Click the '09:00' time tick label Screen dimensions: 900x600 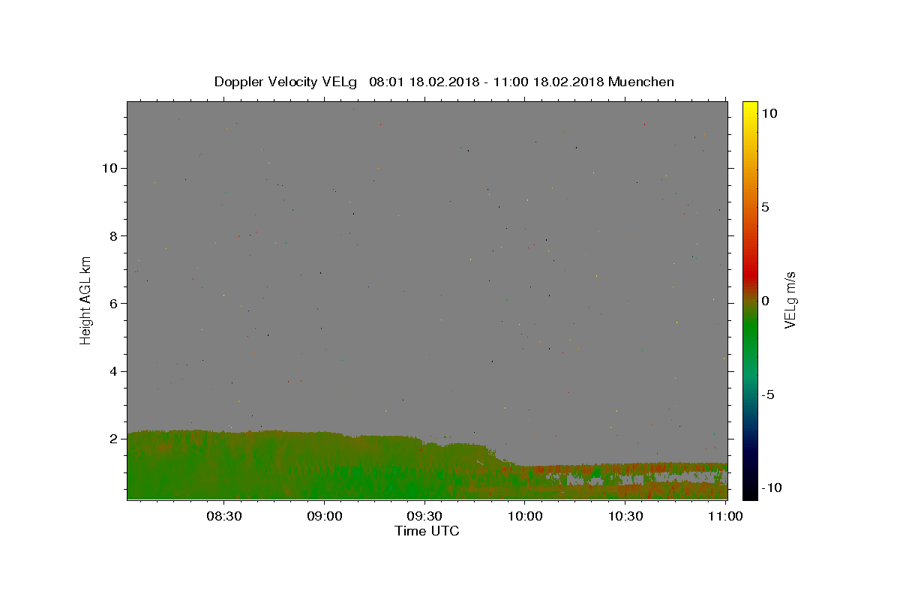coord(325,516)
